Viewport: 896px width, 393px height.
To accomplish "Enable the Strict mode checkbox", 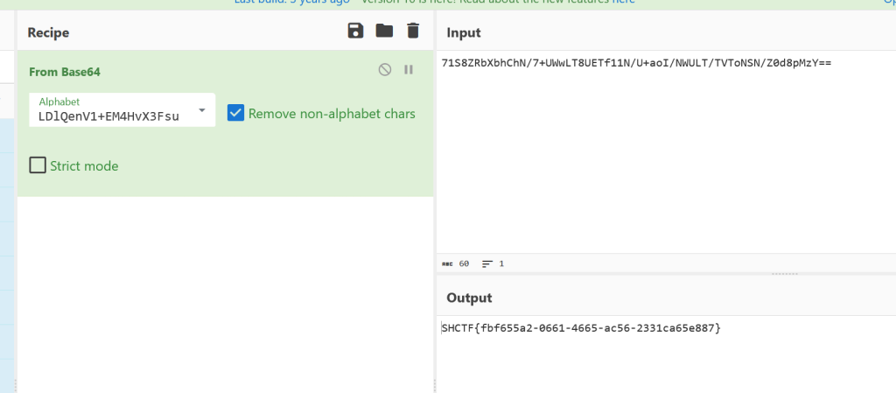I will coord(38,165).
